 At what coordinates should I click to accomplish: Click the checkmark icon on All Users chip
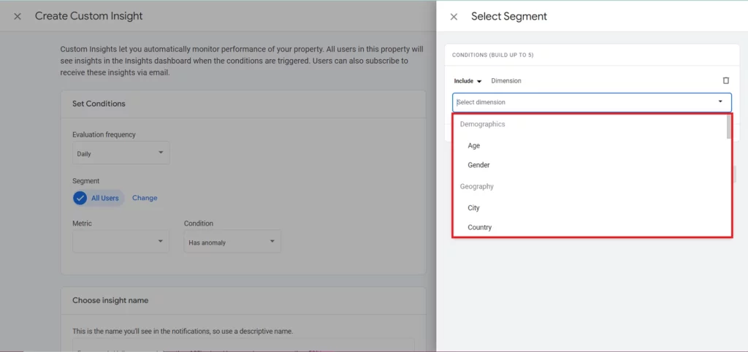80,198
